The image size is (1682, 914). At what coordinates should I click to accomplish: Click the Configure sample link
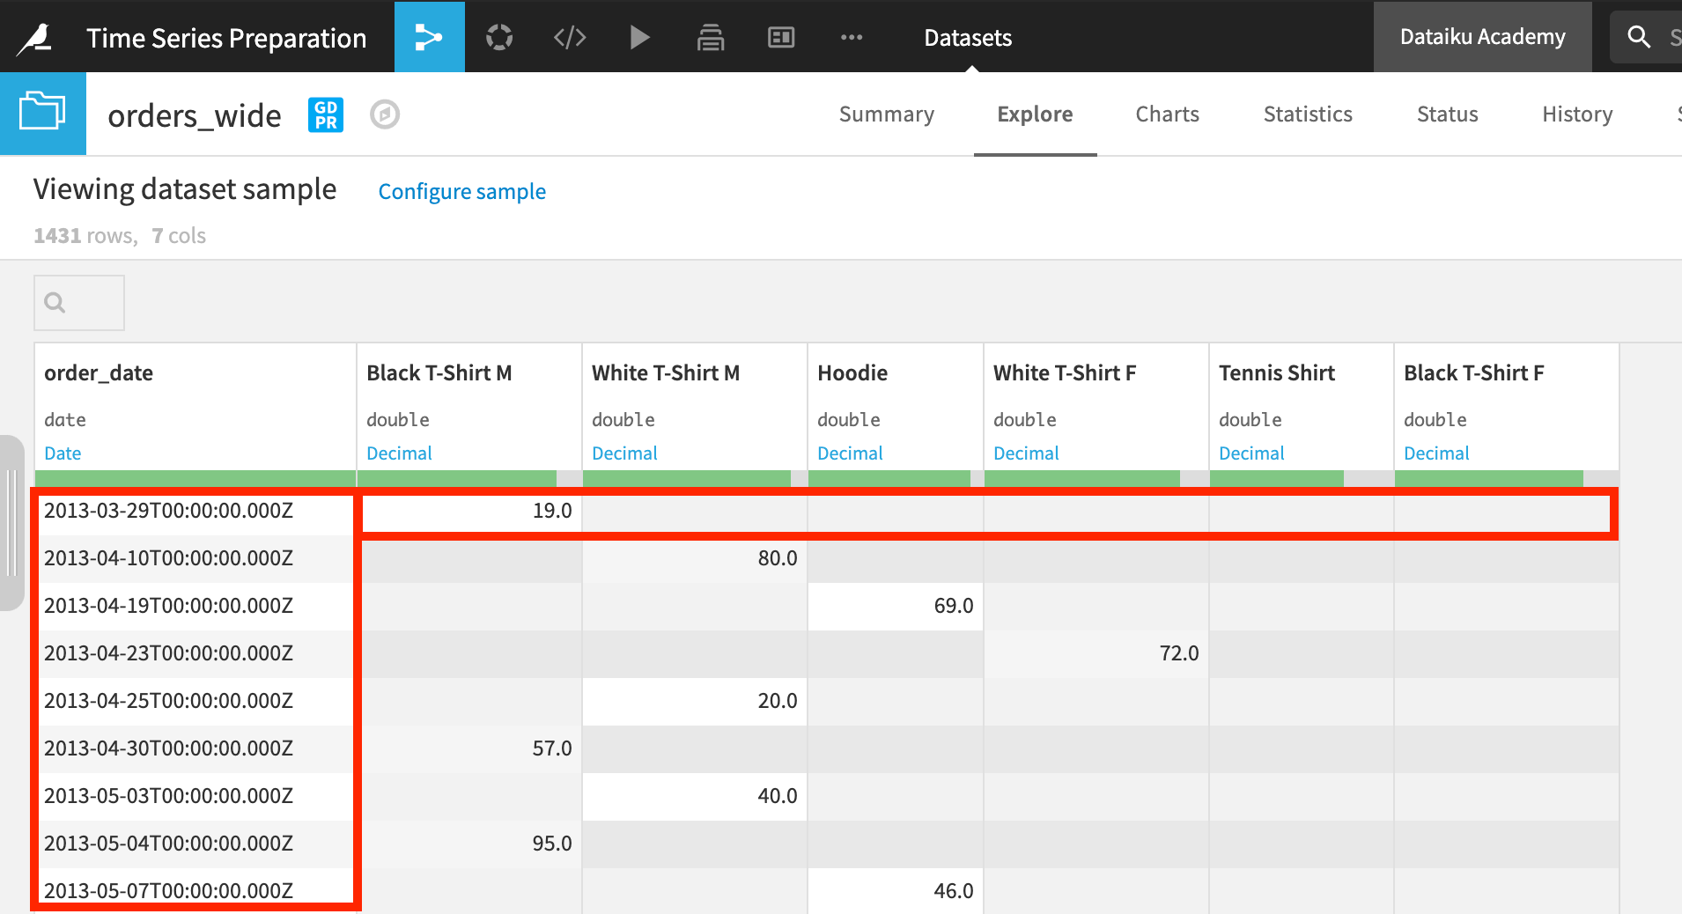(462, 191)
